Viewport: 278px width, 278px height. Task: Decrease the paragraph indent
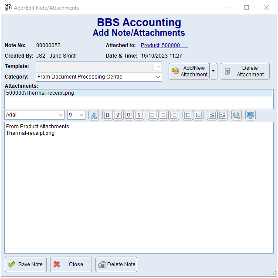pyautogui.click(x=212, y=115)
